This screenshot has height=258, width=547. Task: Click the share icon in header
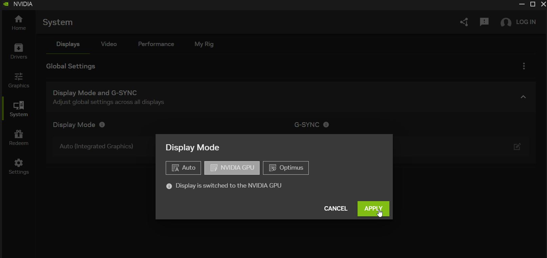tap(464, 22)
